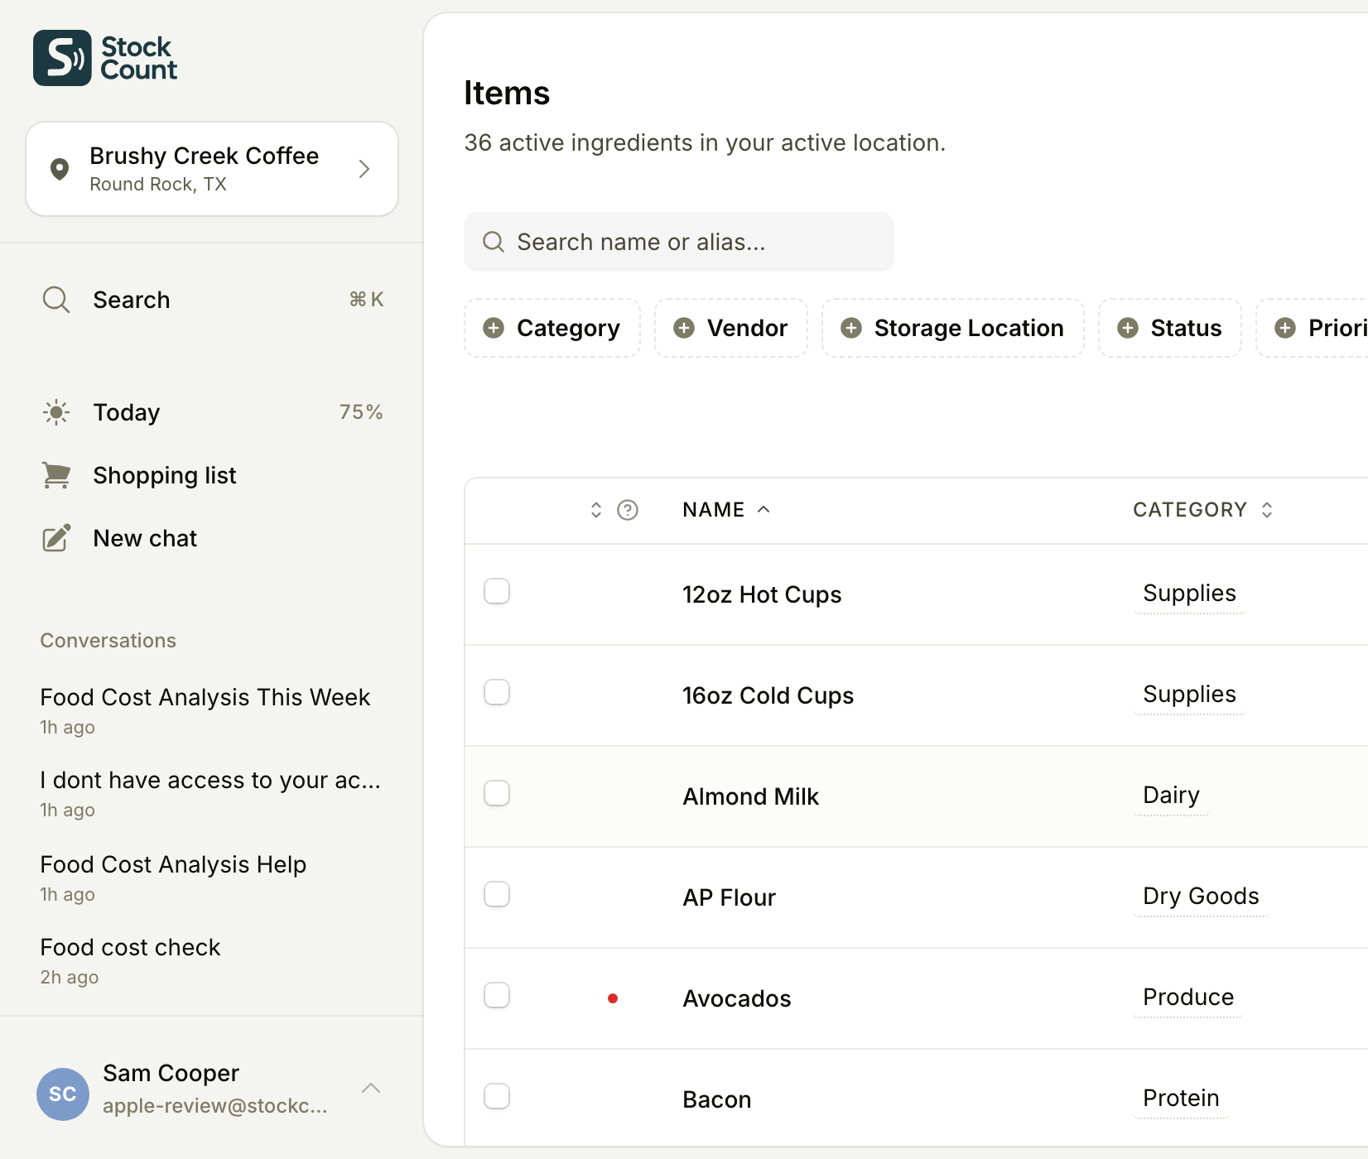Edit Supplies category of 16oz Cold Cups
This screenshot has height=1159, width=1368.
pos(1189,695)
